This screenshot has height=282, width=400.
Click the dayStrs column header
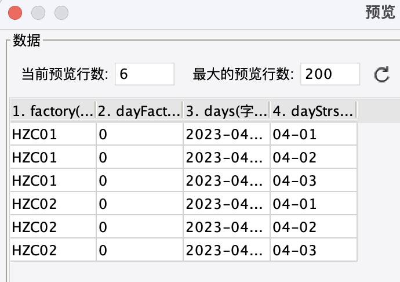[x=313, y=110]
